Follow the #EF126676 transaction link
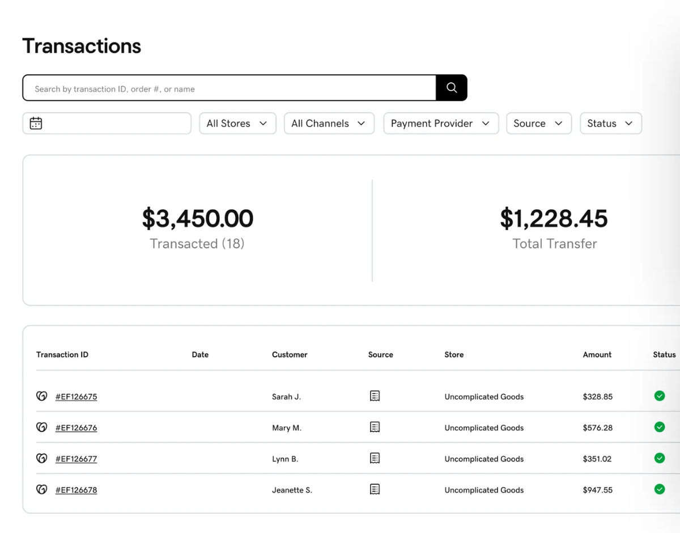This screenshot has height=533, width=680. 76,428
